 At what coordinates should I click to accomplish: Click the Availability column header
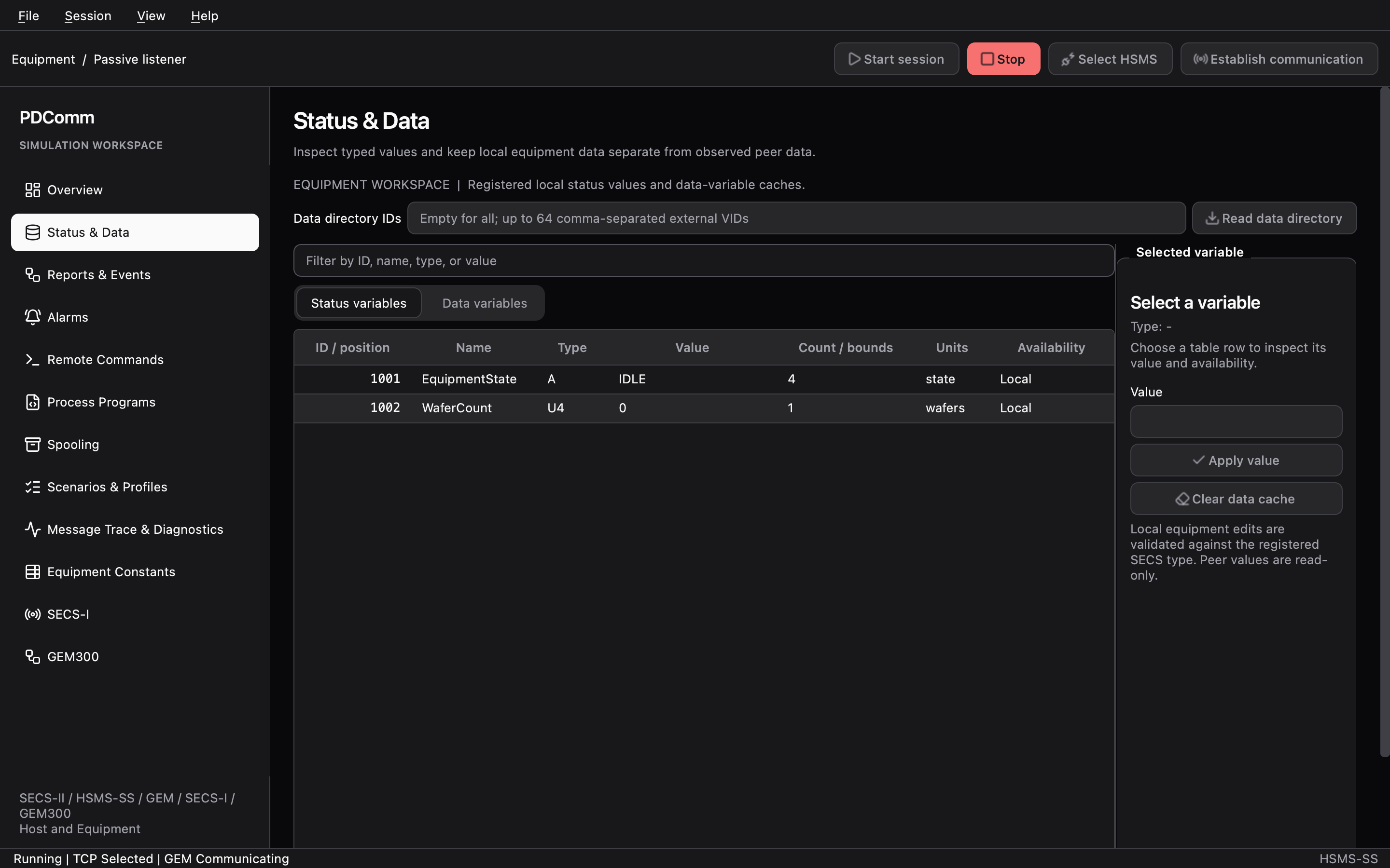tap(1051, 348)
